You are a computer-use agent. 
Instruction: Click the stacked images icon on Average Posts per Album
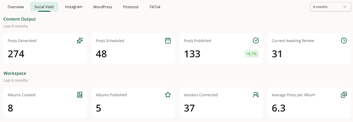point(344,95)
